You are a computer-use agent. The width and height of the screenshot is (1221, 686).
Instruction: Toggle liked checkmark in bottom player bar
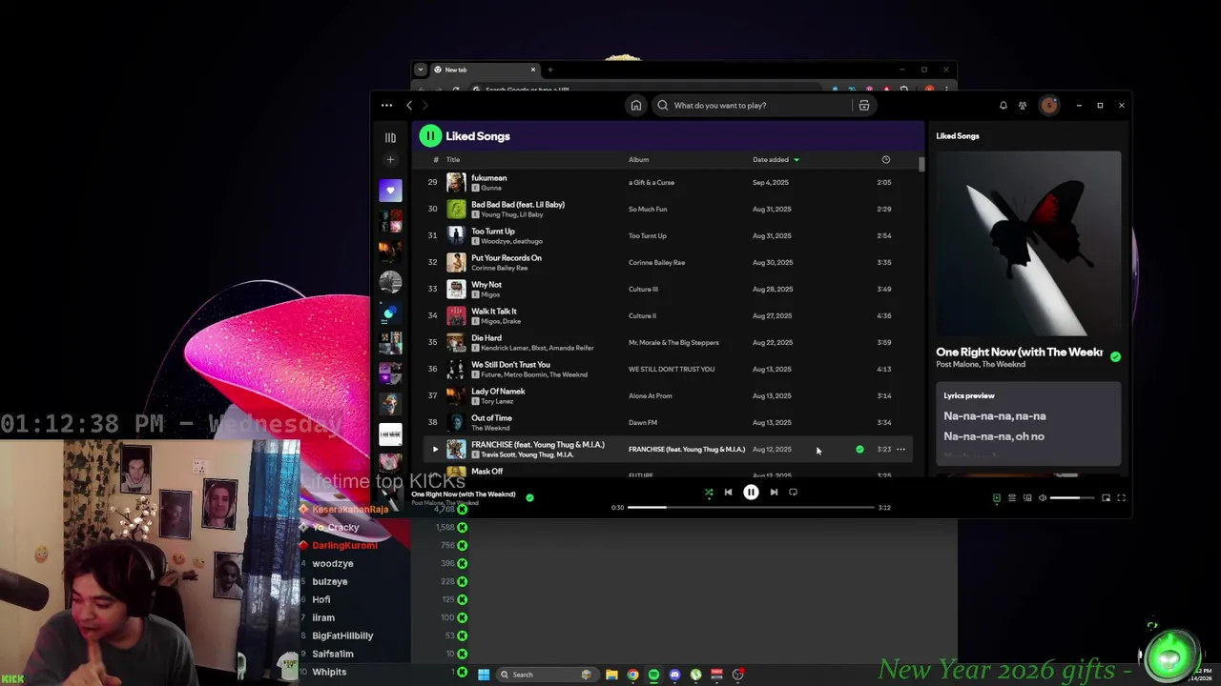[529, 497]
